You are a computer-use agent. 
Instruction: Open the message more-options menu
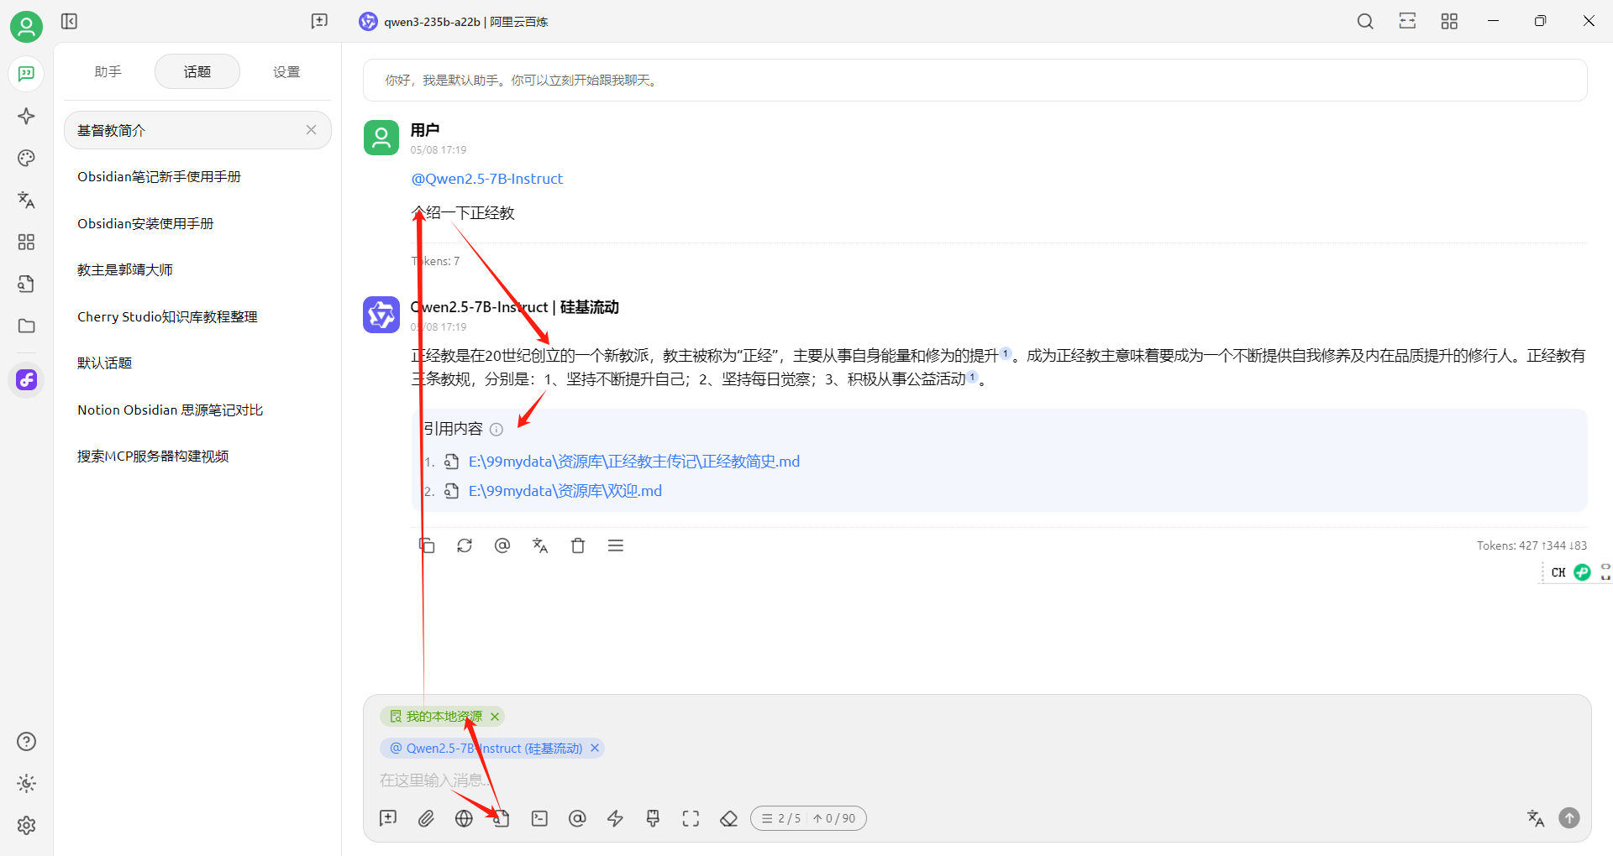click(x=616, y=545)
